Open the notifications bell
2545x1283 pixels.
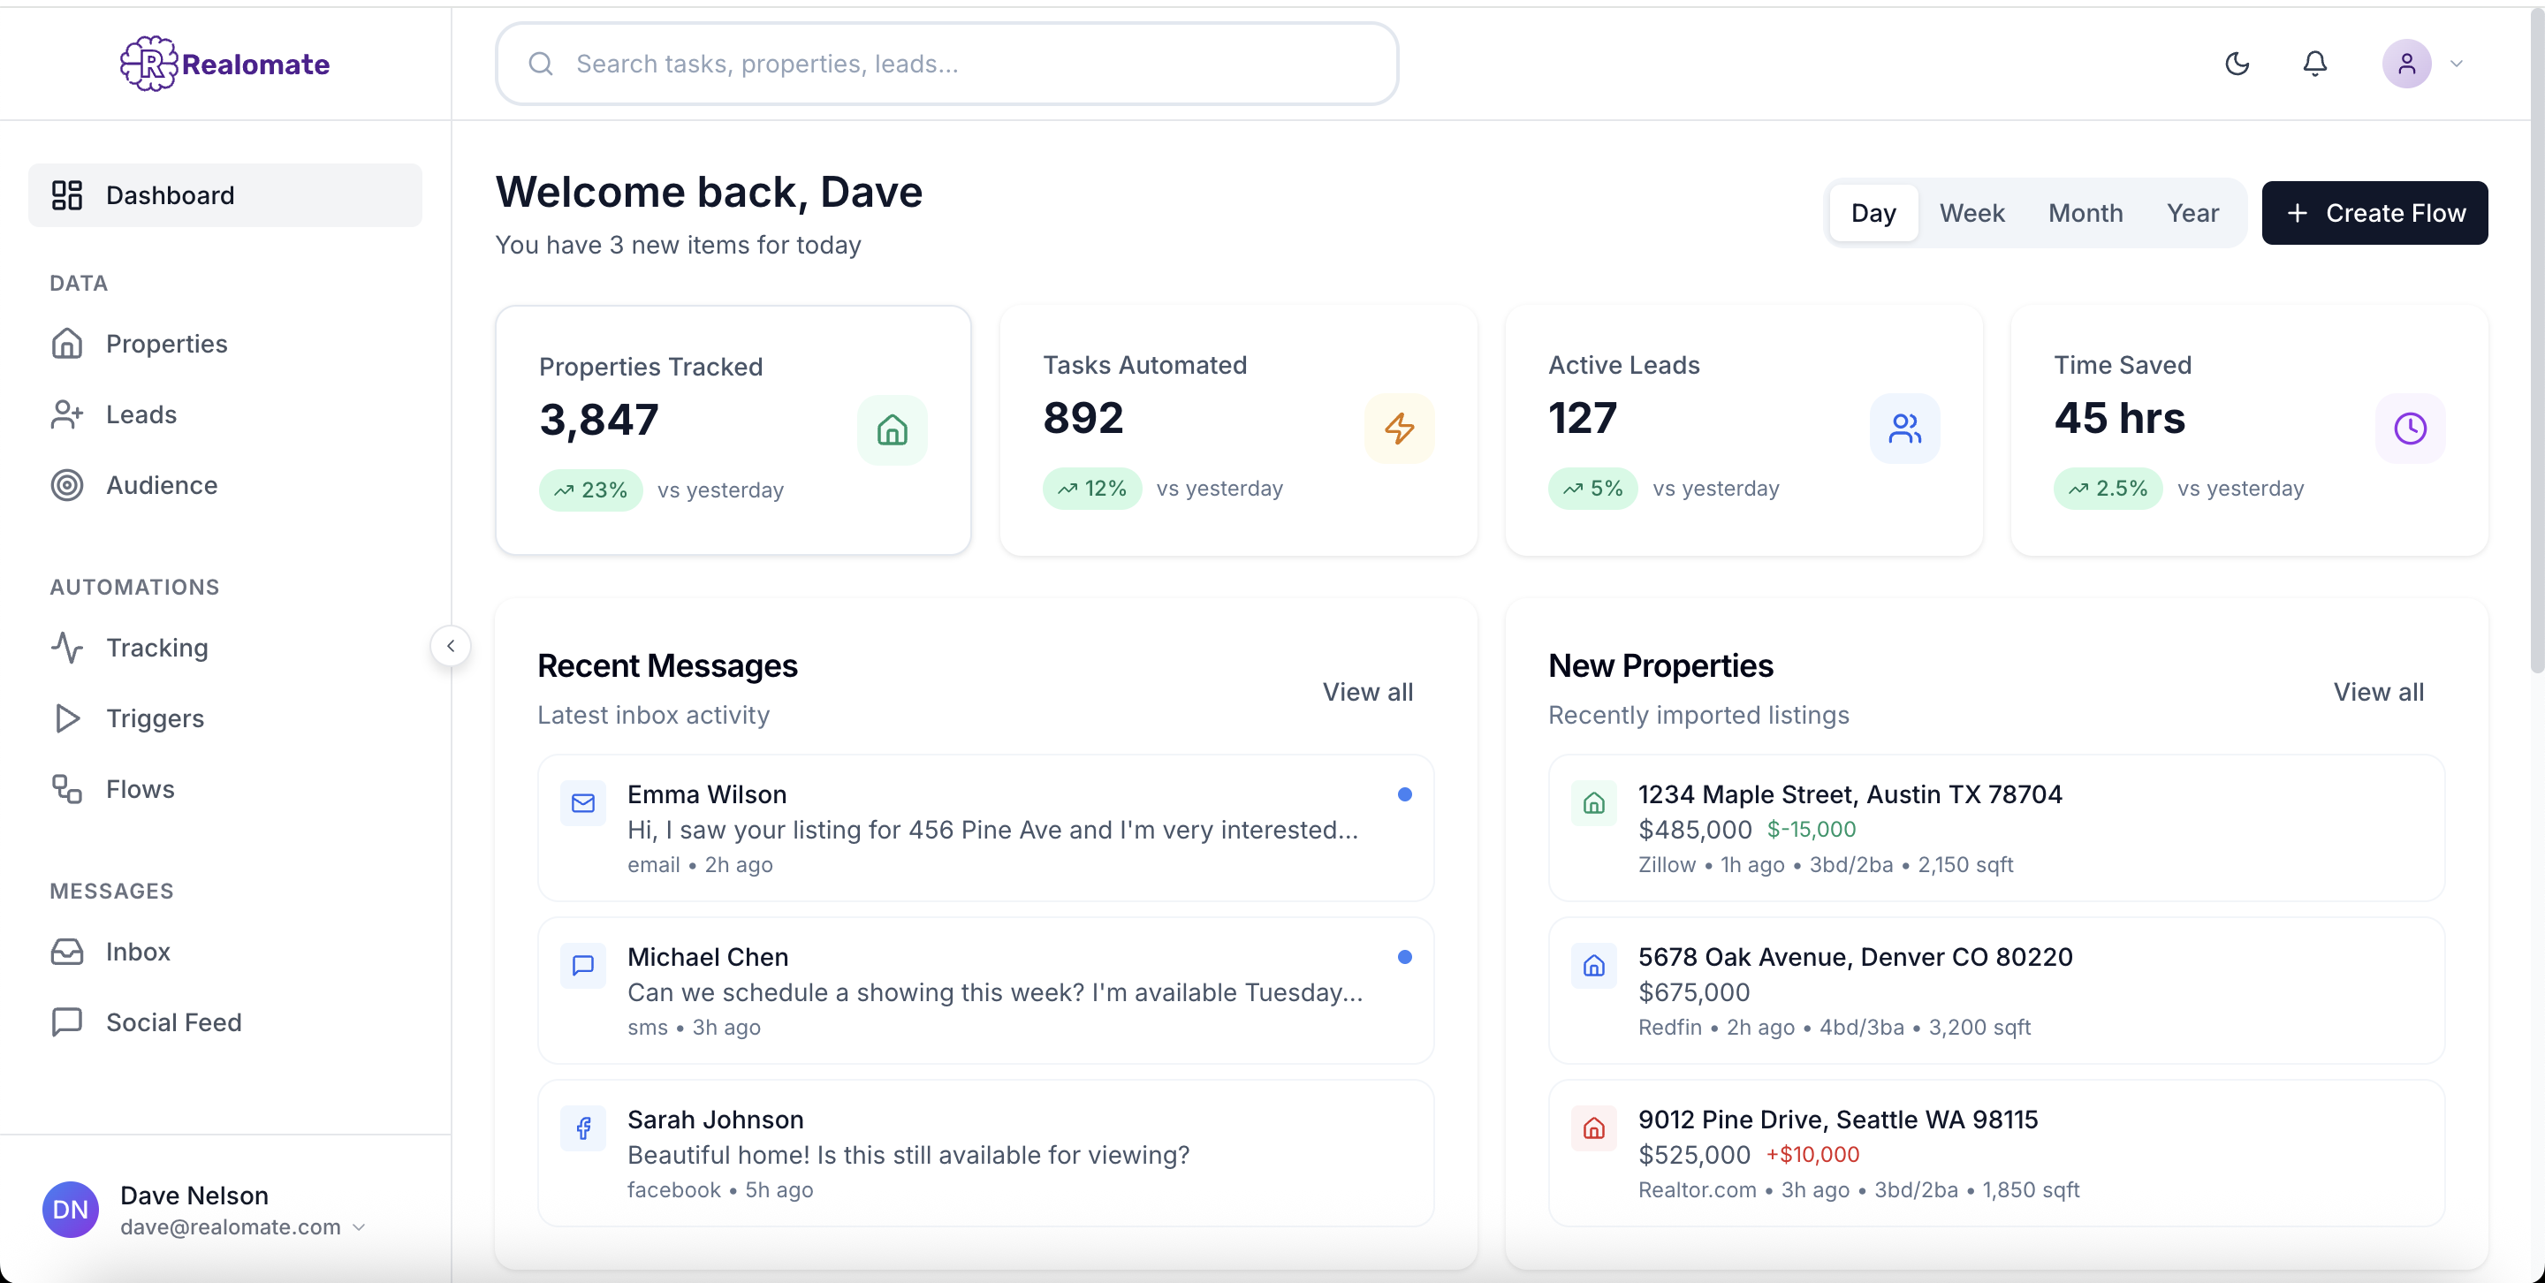[2316, 62]
